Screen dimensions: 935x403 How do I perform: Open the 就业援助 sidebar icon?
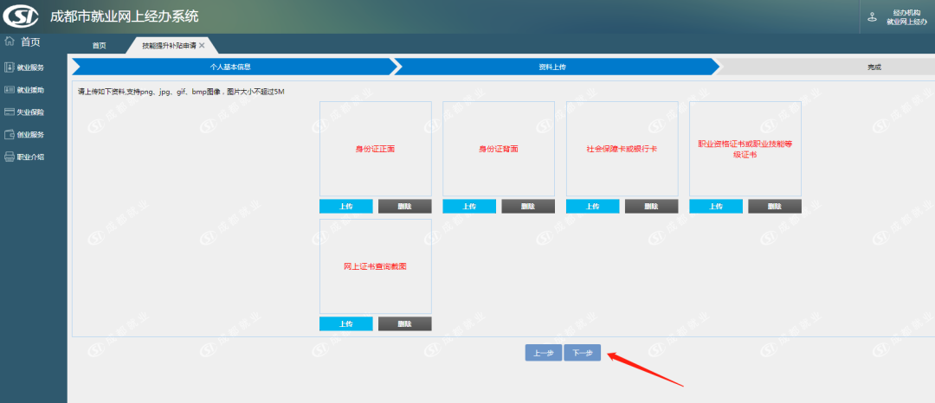[10, 90]
